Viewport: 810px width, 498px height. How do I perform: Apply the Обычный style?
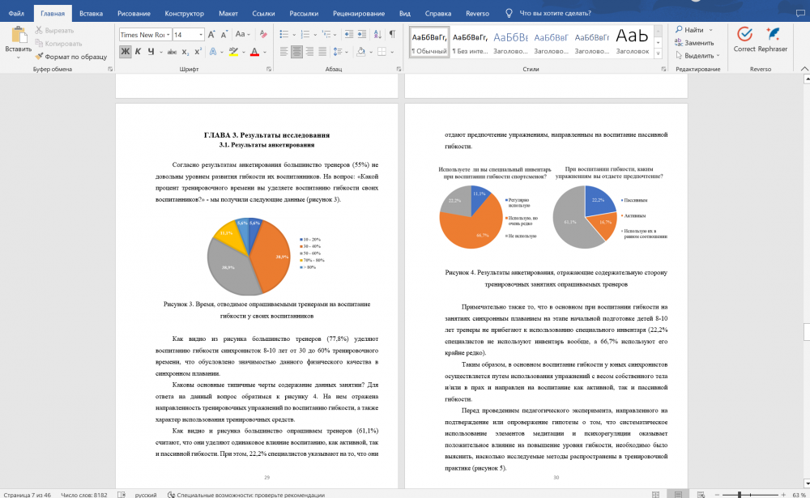pos(429,42)
